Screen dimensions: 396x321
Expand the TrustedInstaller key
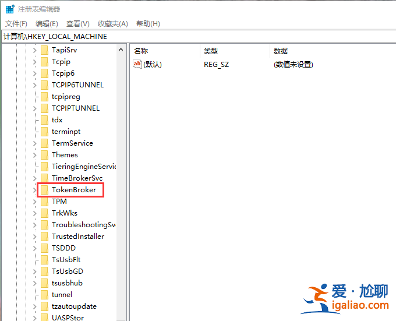pos(34,237)
